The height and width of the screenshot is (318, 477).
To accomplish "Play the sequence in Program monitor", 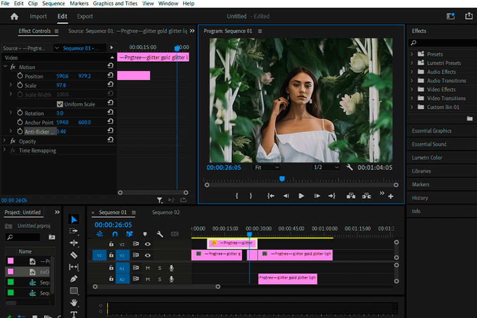I will pos(301,196).
